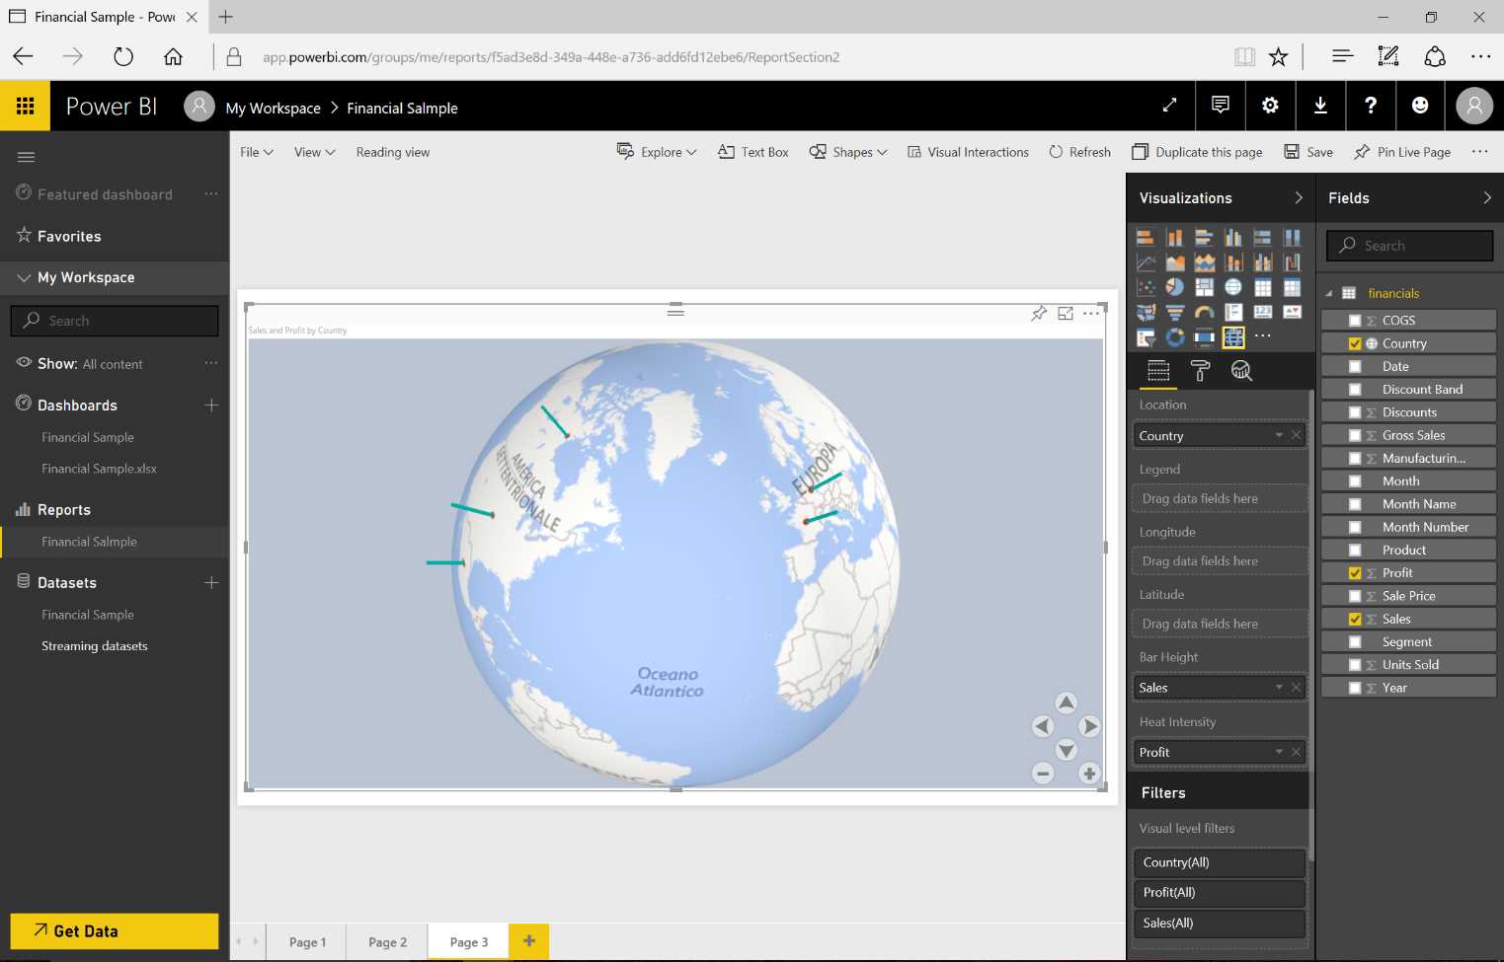Check the Discount Band field
Viewport: 1504px width, 962px height.
[x=1355, y=390]
